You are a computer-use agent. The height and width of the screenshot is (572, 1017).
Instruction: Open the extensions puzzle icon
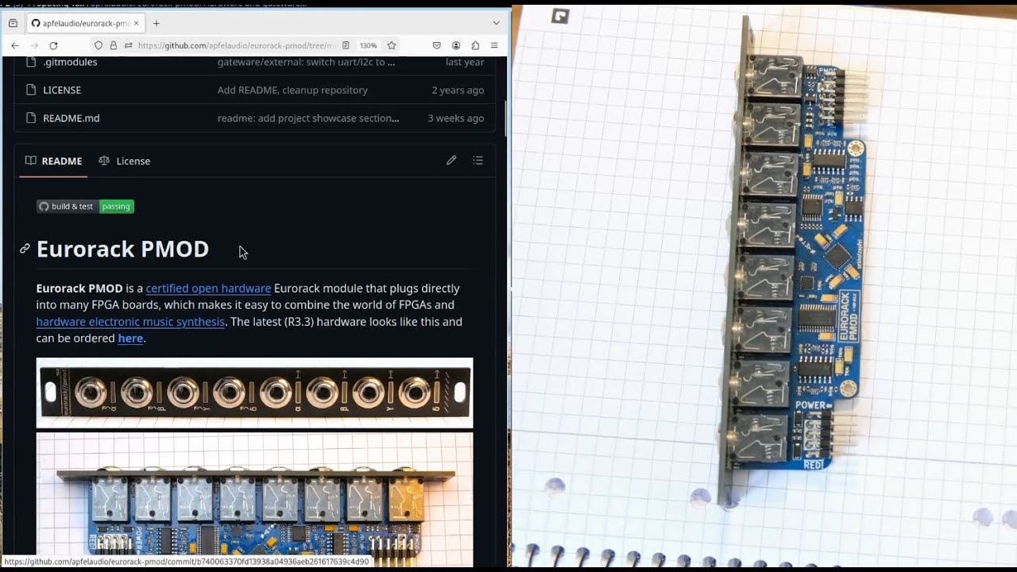click(x=475, y=45)
